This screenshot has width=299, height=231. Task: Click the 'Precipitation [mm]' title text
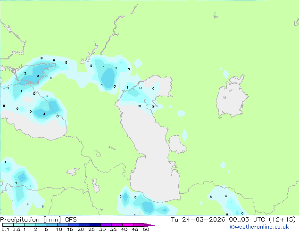pos(31,220)
